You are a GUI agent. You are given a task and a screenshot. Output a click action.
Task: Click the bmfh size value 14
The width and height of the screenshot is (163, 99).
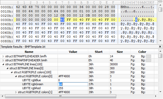pos(111,56)
